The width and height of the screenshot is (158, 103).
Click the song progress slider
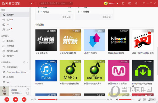[x=72, y=100]
